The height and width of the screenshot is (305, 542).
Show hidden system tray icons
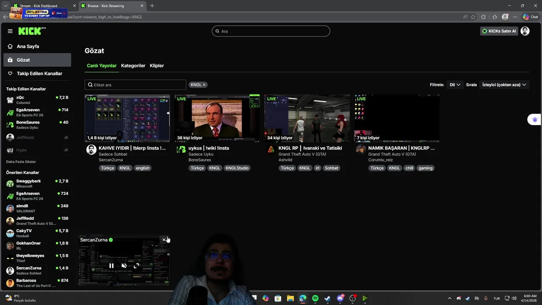(449, 298)
